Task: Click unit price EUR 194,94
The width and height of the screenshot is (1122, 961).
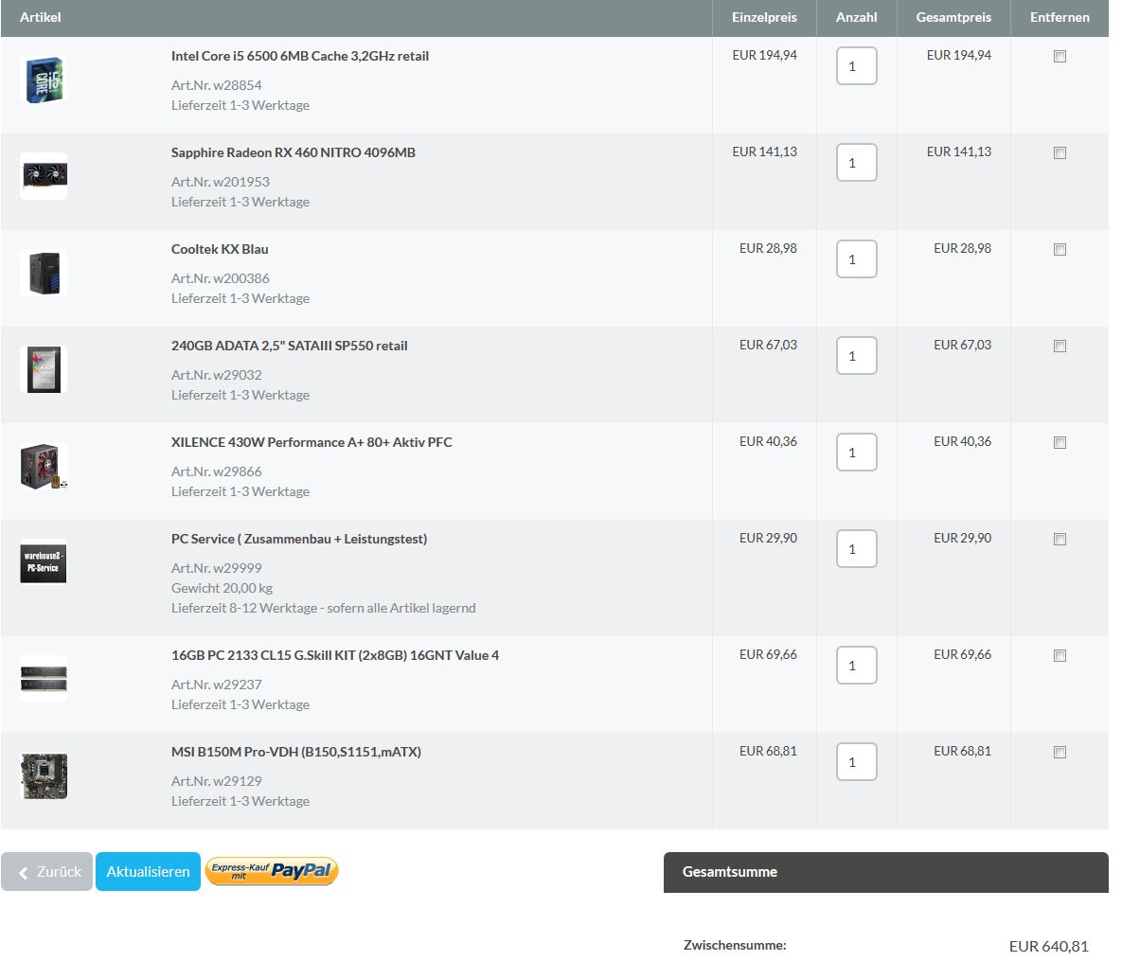Action: click(x=764, y=55)
